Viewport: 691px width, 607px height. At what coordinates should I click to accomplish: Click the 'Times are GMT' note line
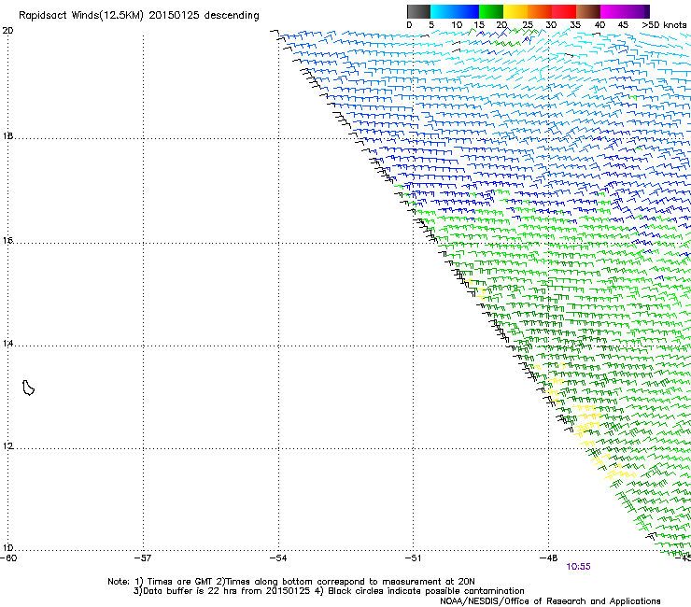coord(290,582)
